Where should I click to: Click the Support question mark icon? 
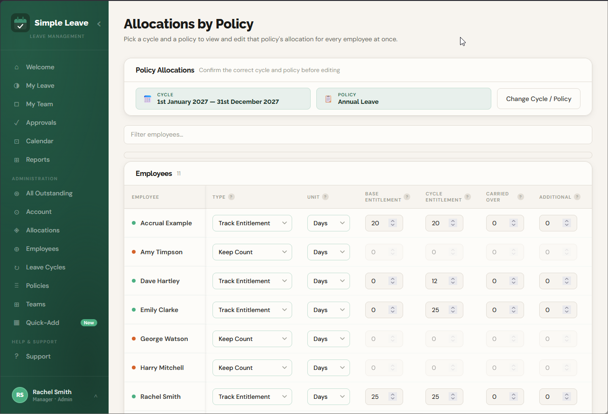[x=17, y=357]
